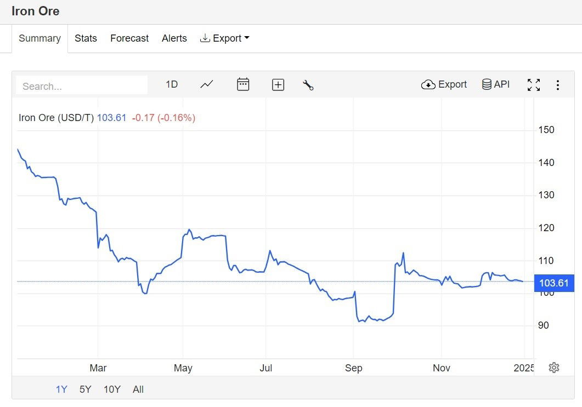This screenshot has width=582, height=407.
Task: Click the Sep label on time axis
Action: pos(353,368)
